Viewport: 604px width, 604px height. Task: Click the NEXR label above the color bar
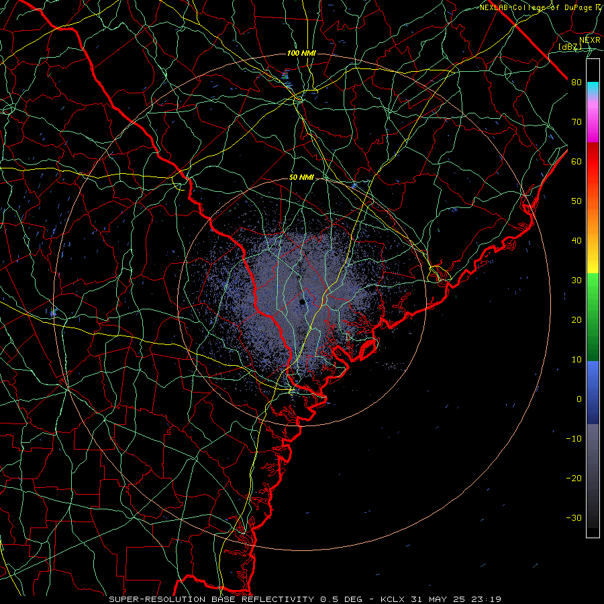[589, 40]
